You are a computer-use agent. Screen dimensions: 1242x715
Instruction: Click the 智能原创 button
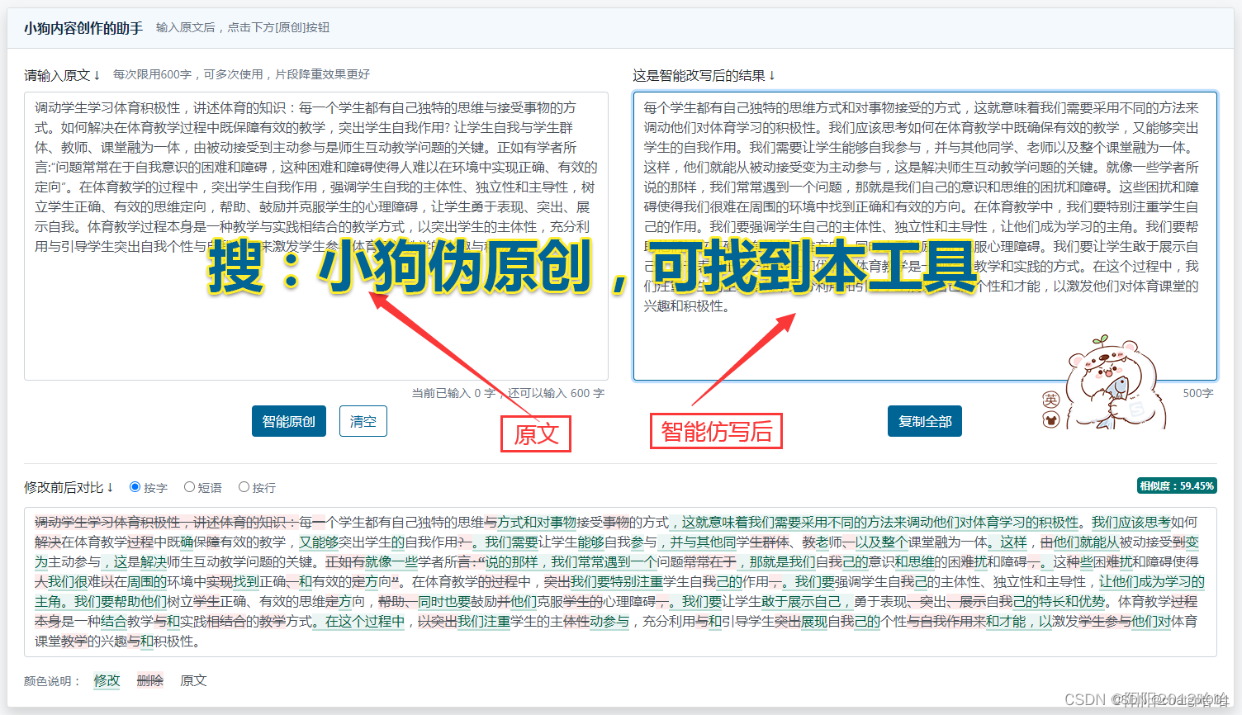click(289, 421)
